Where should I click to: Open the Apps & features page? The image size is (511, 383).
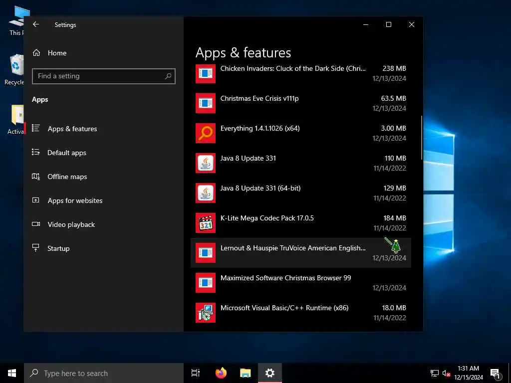pos(104,129)
